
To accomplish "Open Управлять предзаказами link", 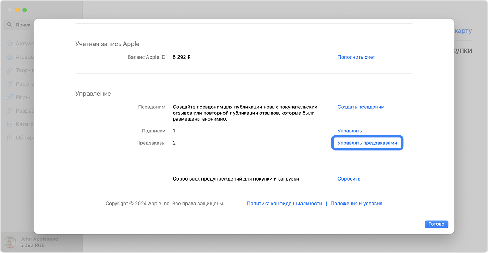I will pos(367,143).
